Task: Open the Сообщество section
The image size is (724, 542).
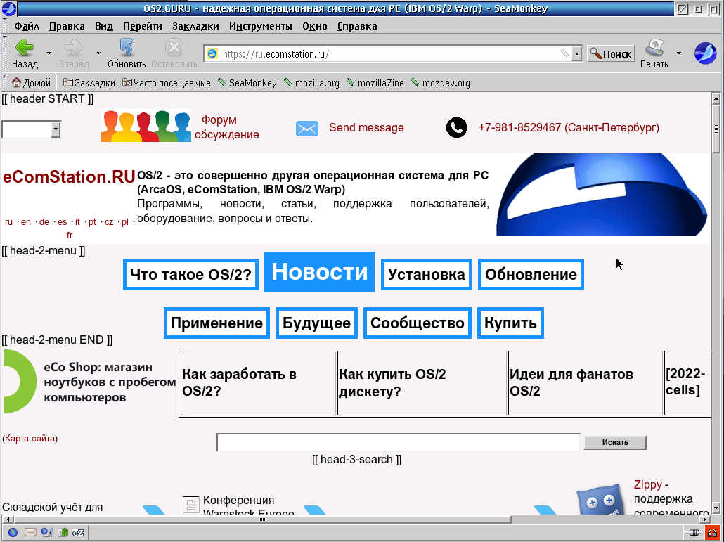Action: point(418,323)
